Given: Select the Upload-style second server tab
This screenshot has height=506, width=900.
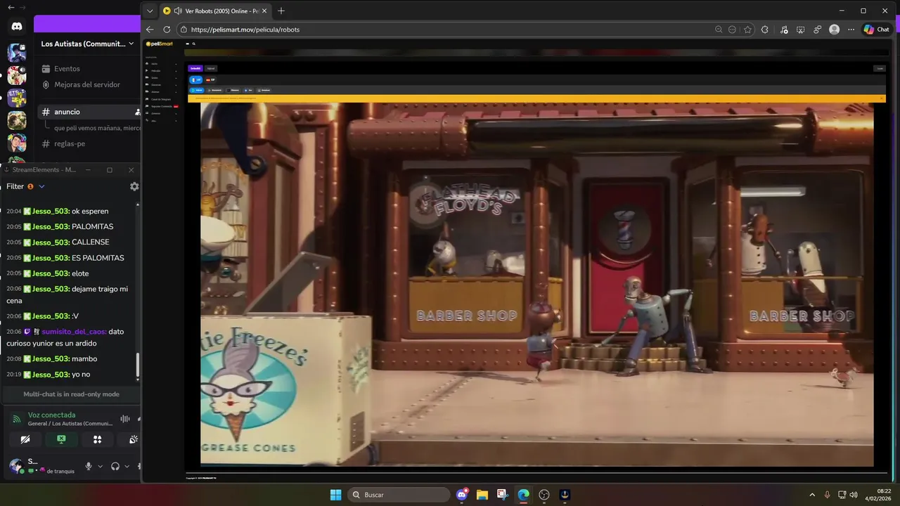Looking at the screenshot, I should pos(211,68).
